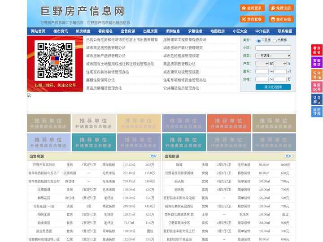Open the 出售房源 navigation item
This screenshot has width=323, height=242.
[128, 31]
